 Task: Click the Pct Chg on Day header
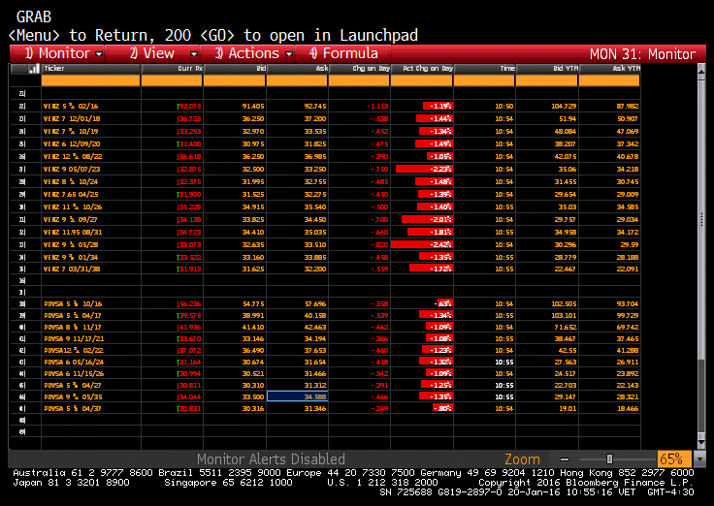coord(422,69)
